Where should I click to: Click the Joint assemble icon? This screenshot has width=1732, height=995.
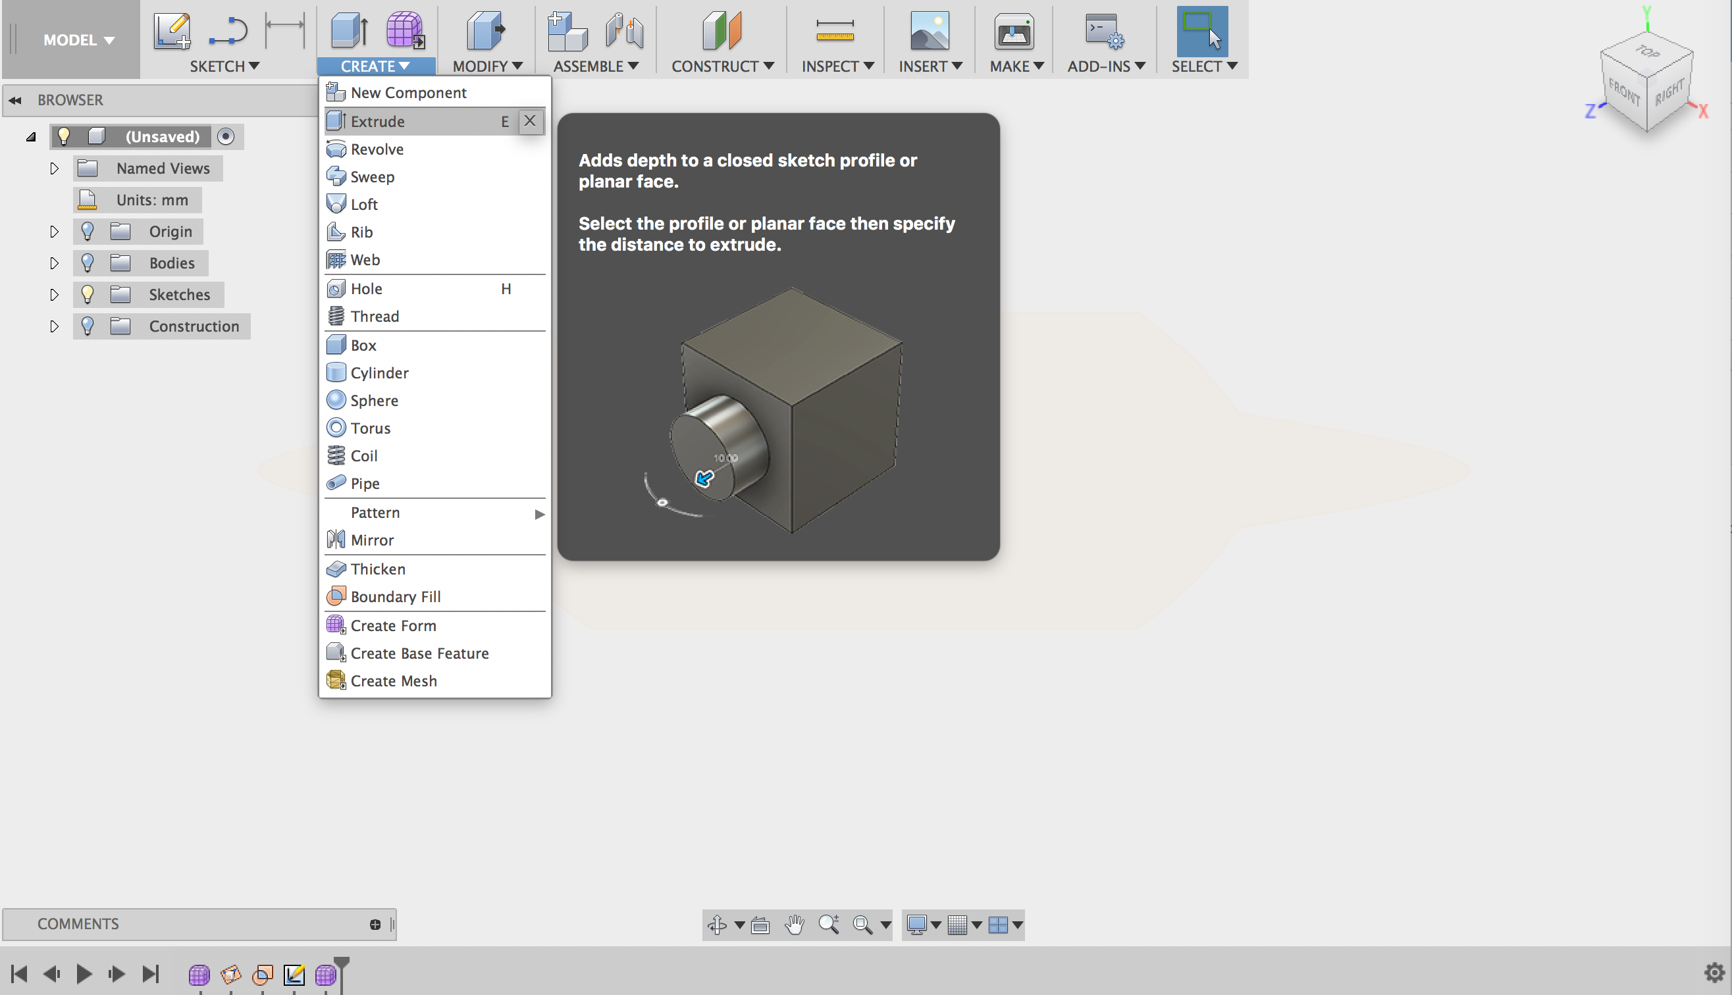coord(624,31)
